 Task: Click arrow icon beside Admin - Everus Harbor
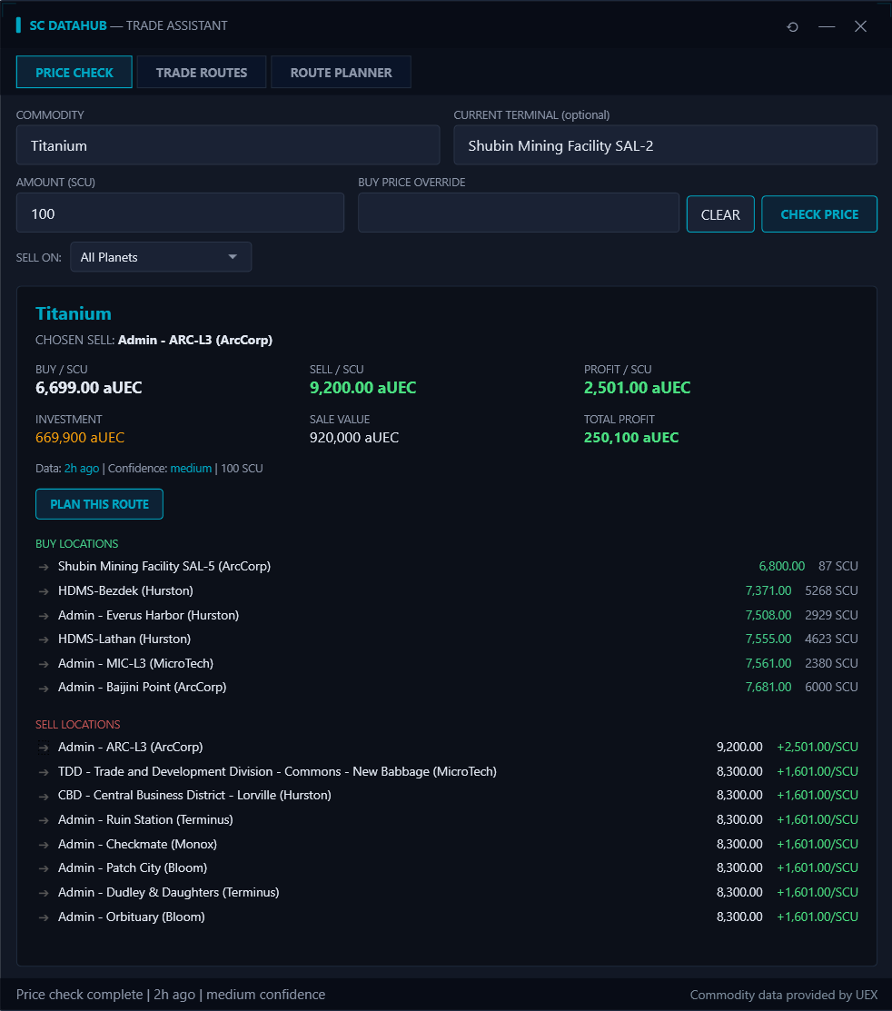(44, 616)
